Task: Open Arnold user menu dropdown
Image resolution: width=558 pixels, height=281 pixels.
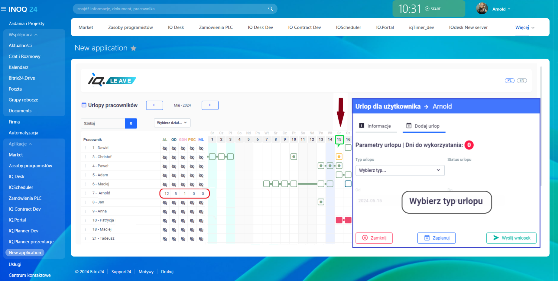Action: pyautogui.click(x=501, y=9)
